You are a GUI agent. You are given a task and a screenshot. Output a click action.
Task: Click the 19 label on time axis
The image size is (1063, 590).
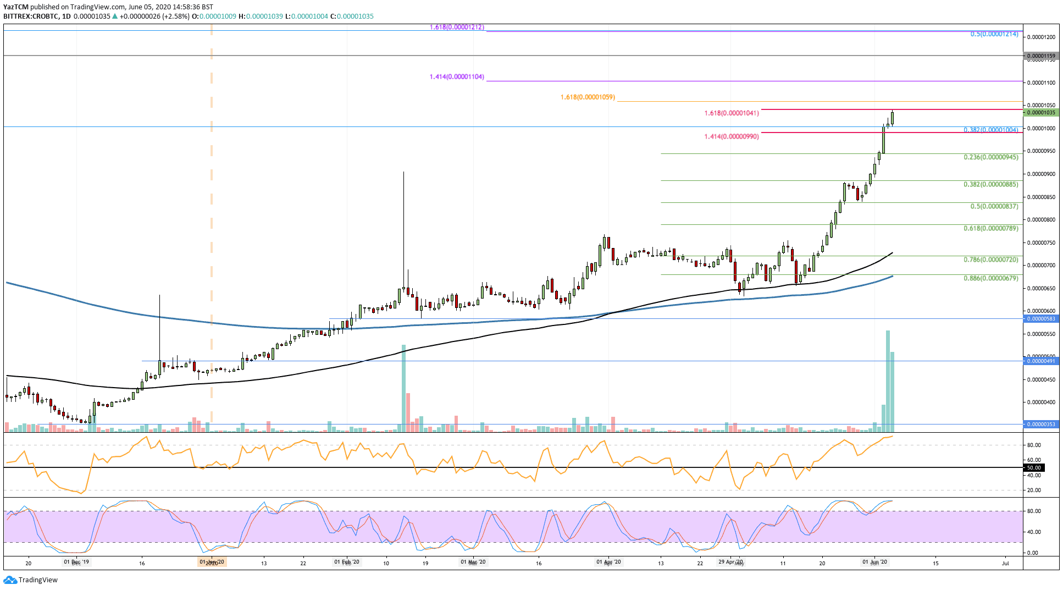[425, 563]
